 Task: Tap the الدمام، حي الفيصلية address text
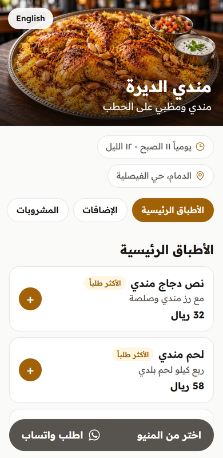[154, 176]
